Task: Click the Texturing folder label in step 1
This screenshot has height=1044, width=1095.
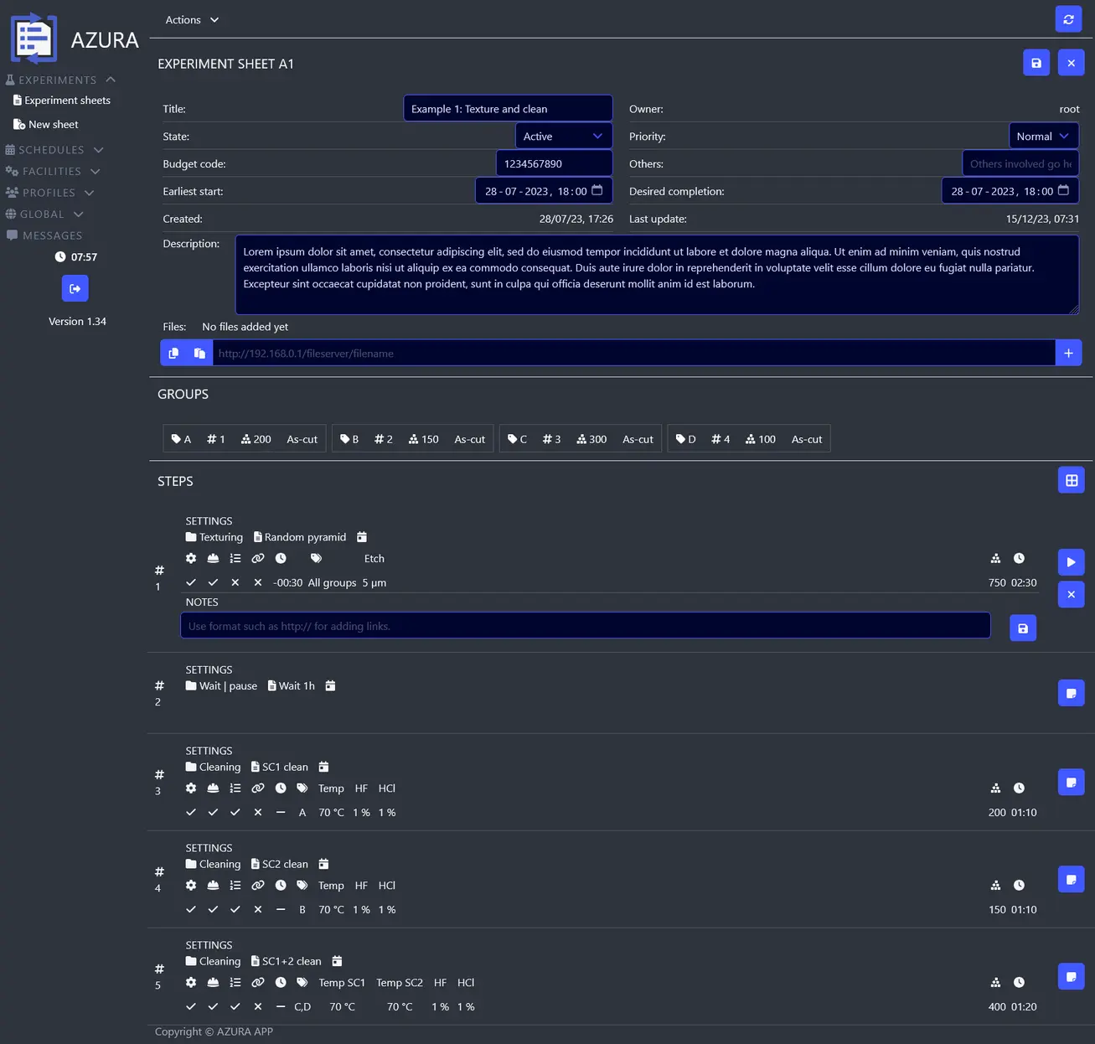Action: [x=214, y=537]
